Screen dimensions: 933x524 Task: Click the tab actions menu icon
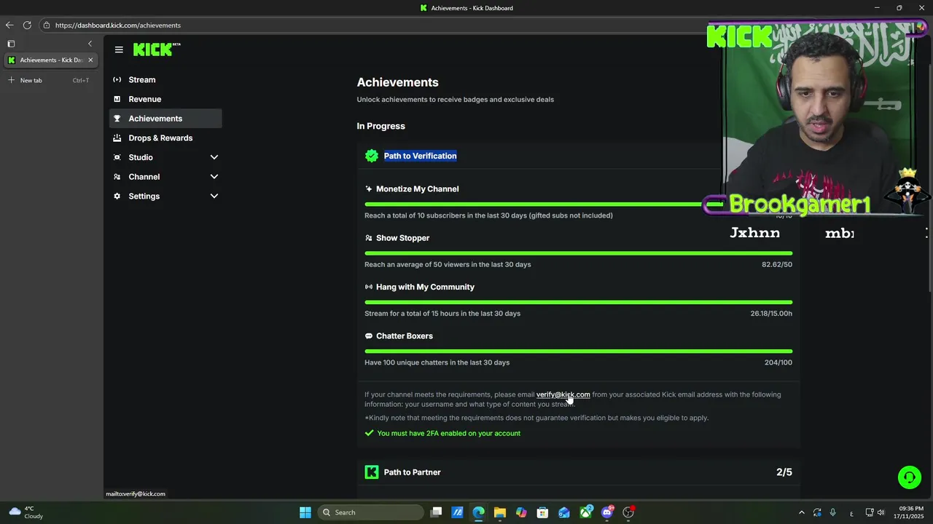11,44
